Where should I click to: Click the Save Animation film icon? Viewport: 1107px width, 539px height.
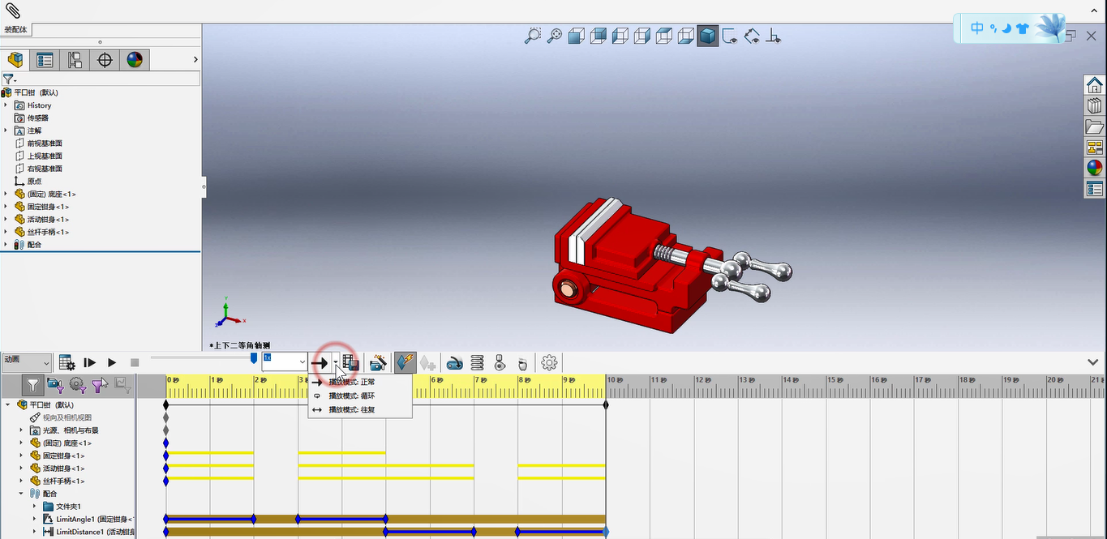click(x=351, y=362)
